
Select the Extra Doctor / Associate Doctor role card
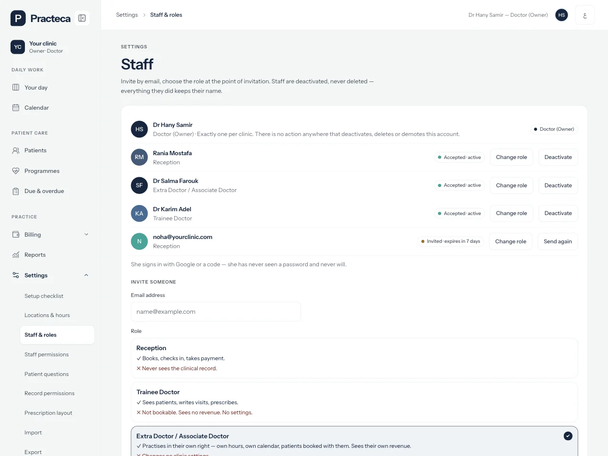(354, 441)
